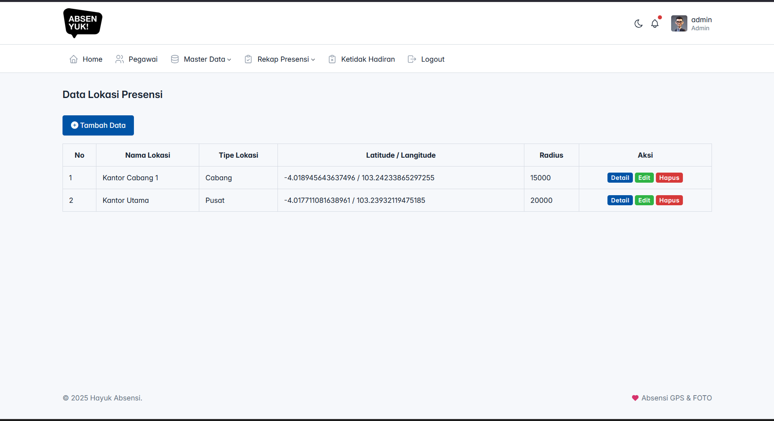Edit the Kantor Cabang 1 location
The width and height of the screenshot is (774, 421).
coord(644,178)
